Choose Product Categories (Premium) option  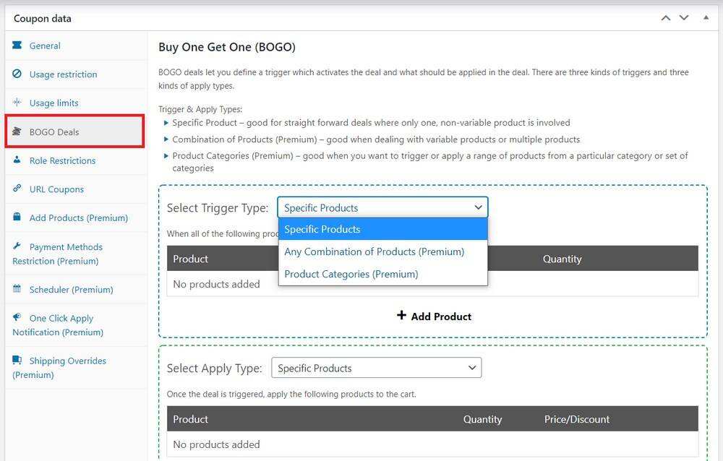[351, 274]
